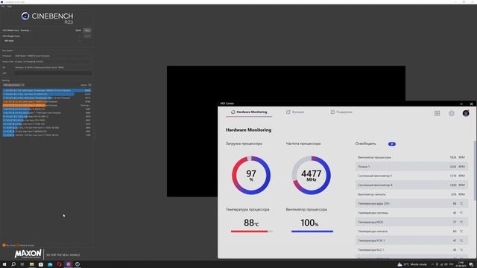
Task: Select the Системный вентилятор 1 row
Action: pyautogui.click(x=411, y=176)
